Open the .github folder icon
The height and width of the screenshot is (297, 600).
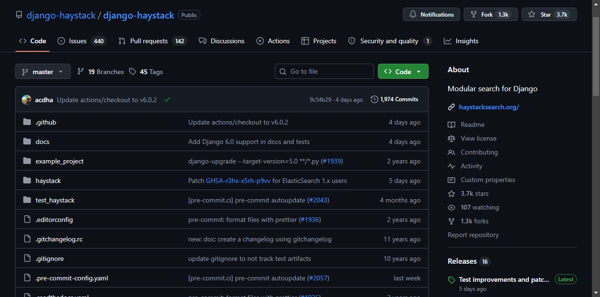(27, 122)
